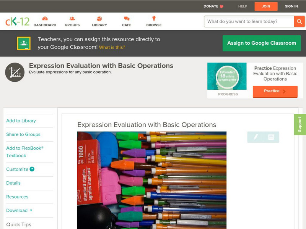Click the Customize help question mark icon
The image size is (306, 229).
32,169
